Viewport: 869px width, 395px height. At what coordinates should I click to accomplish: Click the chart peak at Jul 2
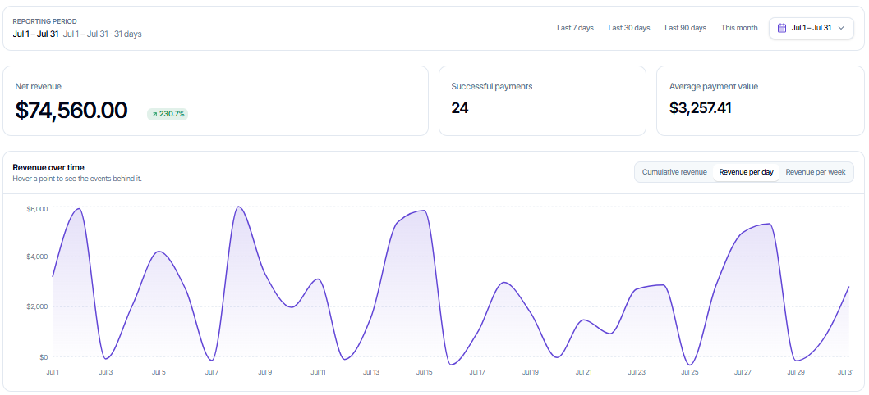click(79, 209)
